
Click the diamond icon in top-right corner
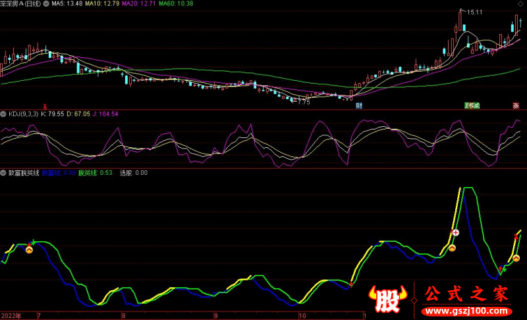coord(520,4)
